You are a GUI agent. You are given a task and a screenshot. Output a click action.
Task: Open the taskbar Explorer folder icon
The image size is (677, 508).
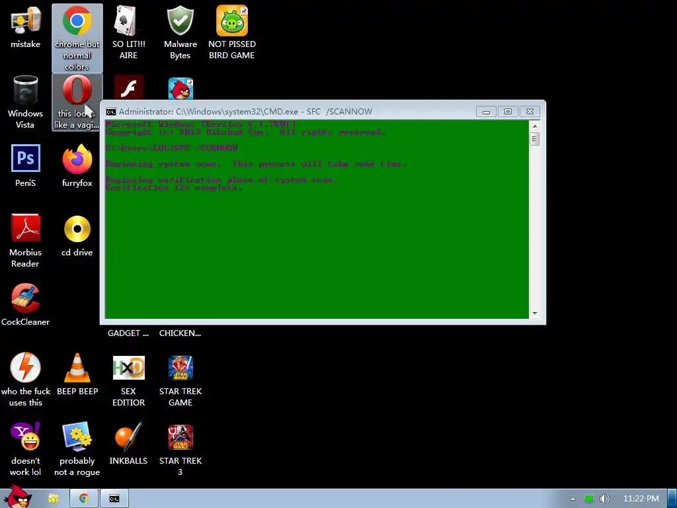(53, 499)
